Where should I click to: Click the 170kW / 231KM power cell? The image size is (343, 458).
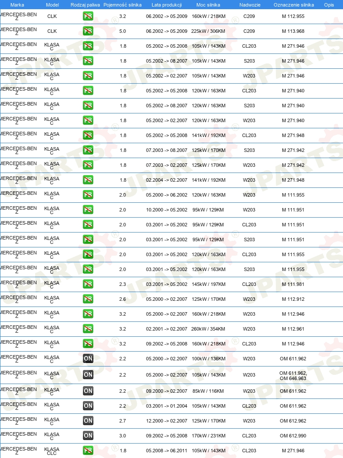tap(208, 436)
